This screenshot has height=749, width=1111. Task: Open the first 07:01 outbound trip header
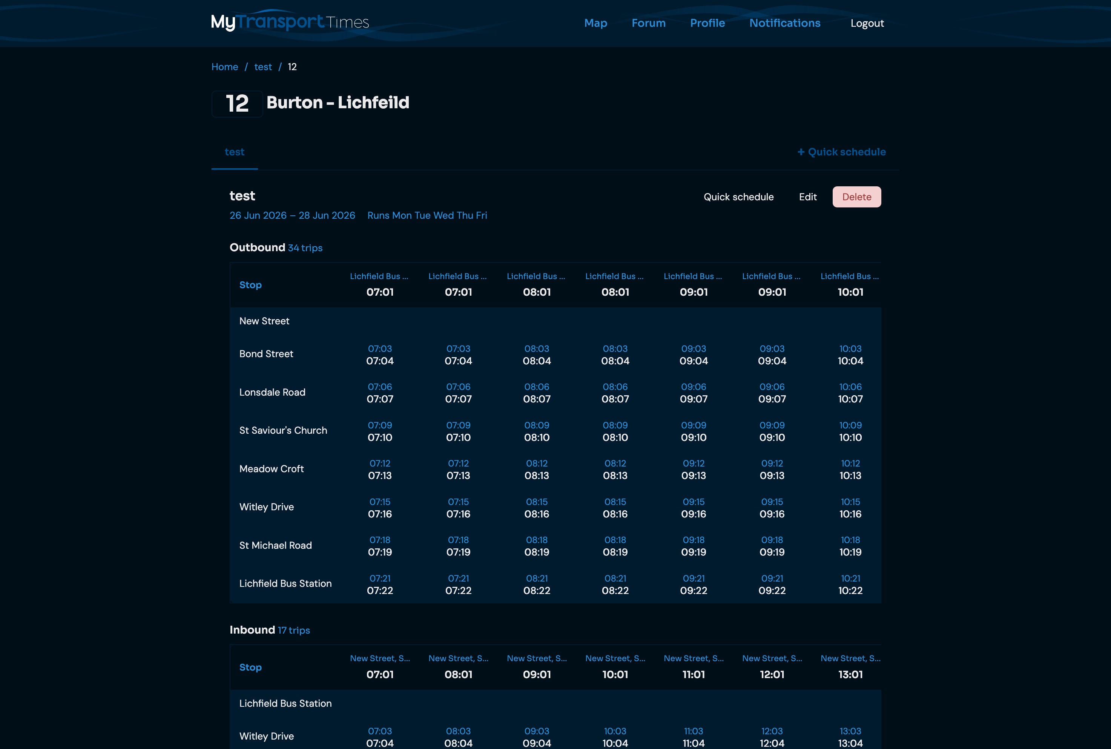click(x=380, y=285)
